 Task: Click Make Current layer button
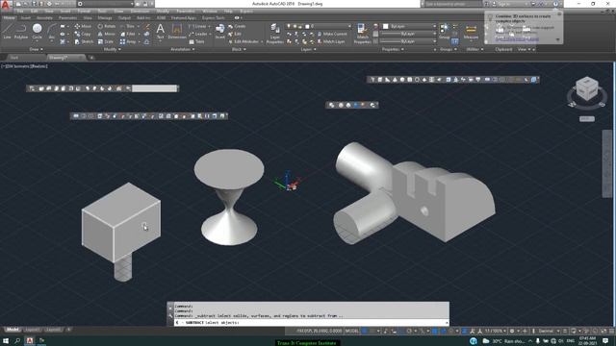(x=332, y=35)
